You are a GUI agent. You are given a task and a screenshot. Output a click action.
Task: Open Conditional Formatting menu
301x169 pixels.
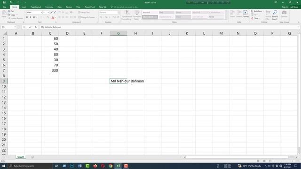coord(127,15)
